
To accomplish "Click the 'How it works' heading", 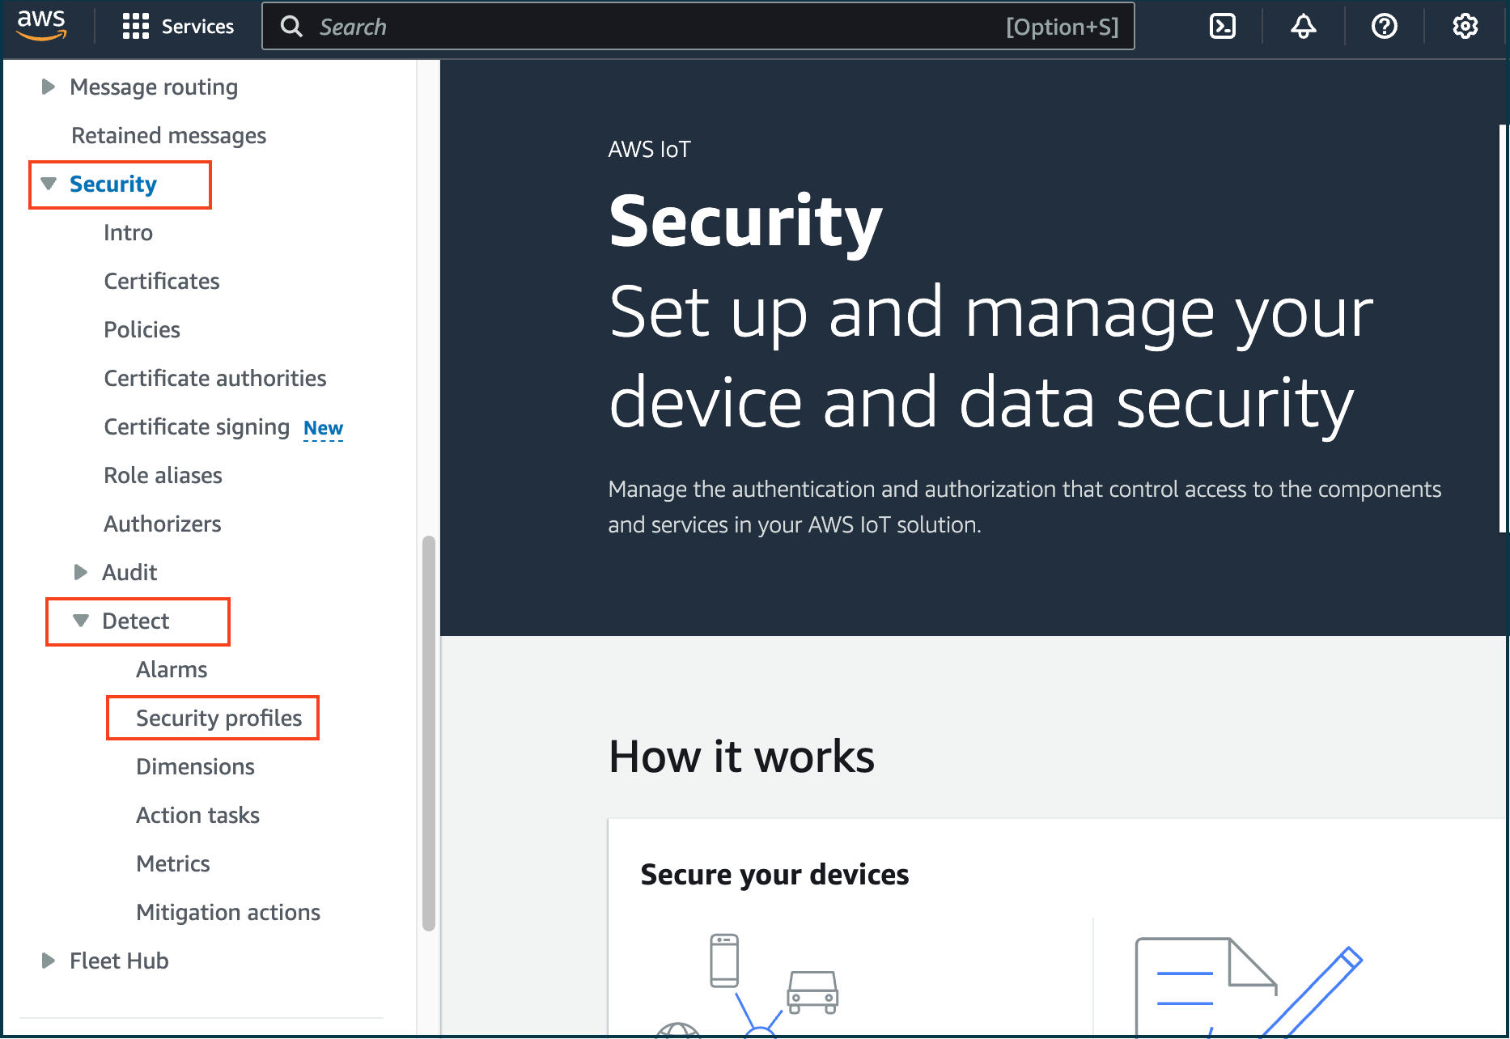I will [741, 757].
